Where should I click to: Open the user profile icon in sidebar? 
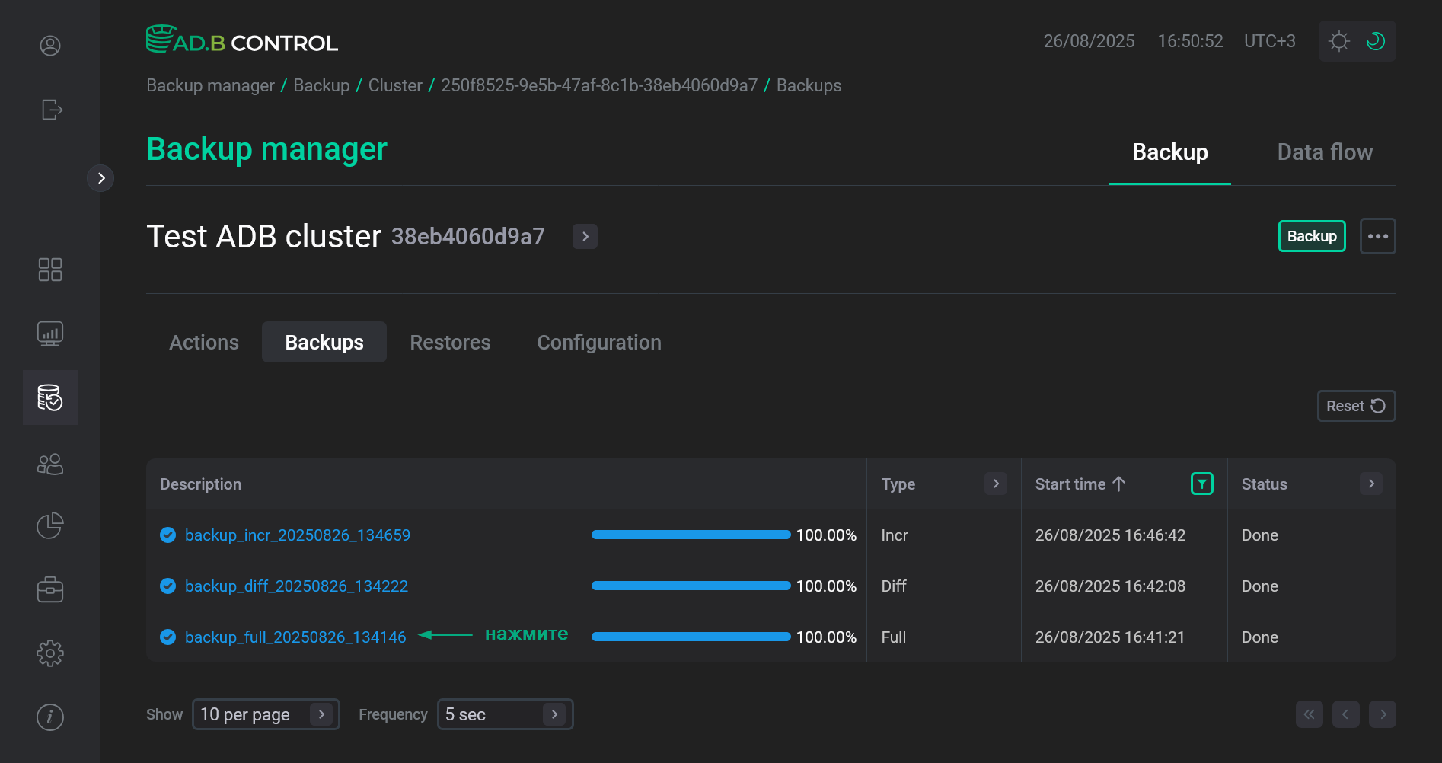(50, 46)
